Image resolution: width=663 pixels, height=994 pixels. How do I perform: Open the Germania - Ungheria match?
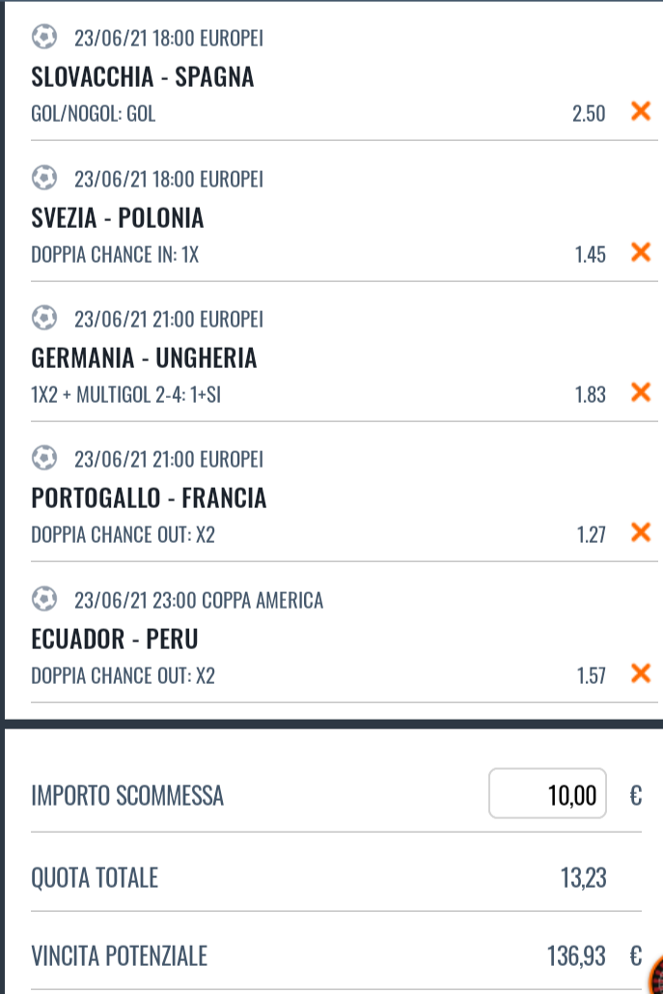(145, 358)
